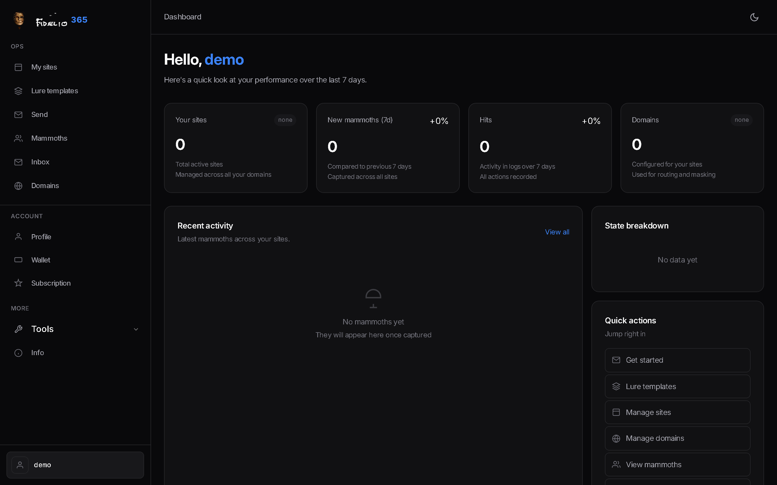
Task: Click the 'State breakdown' heading
Action: pyautogui.click(x=636, y=226)
